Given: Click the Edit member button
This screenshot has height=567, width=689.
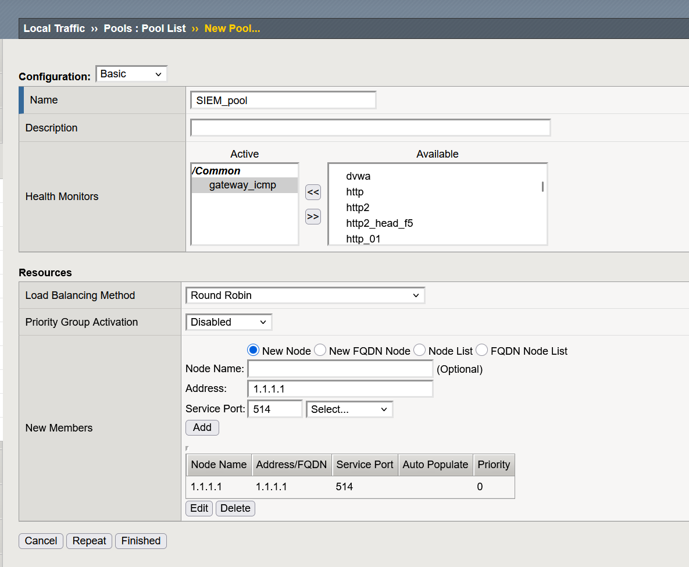Looking at the screenshot, I should click(199, 508).
